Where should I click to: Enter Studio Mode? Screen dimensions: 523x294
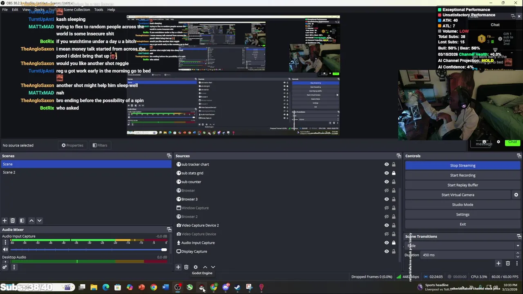(463, 205)
